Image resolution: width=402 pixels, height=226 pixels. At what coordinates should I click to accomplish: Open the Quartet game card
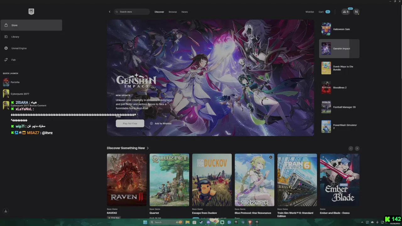coord(169,180)
